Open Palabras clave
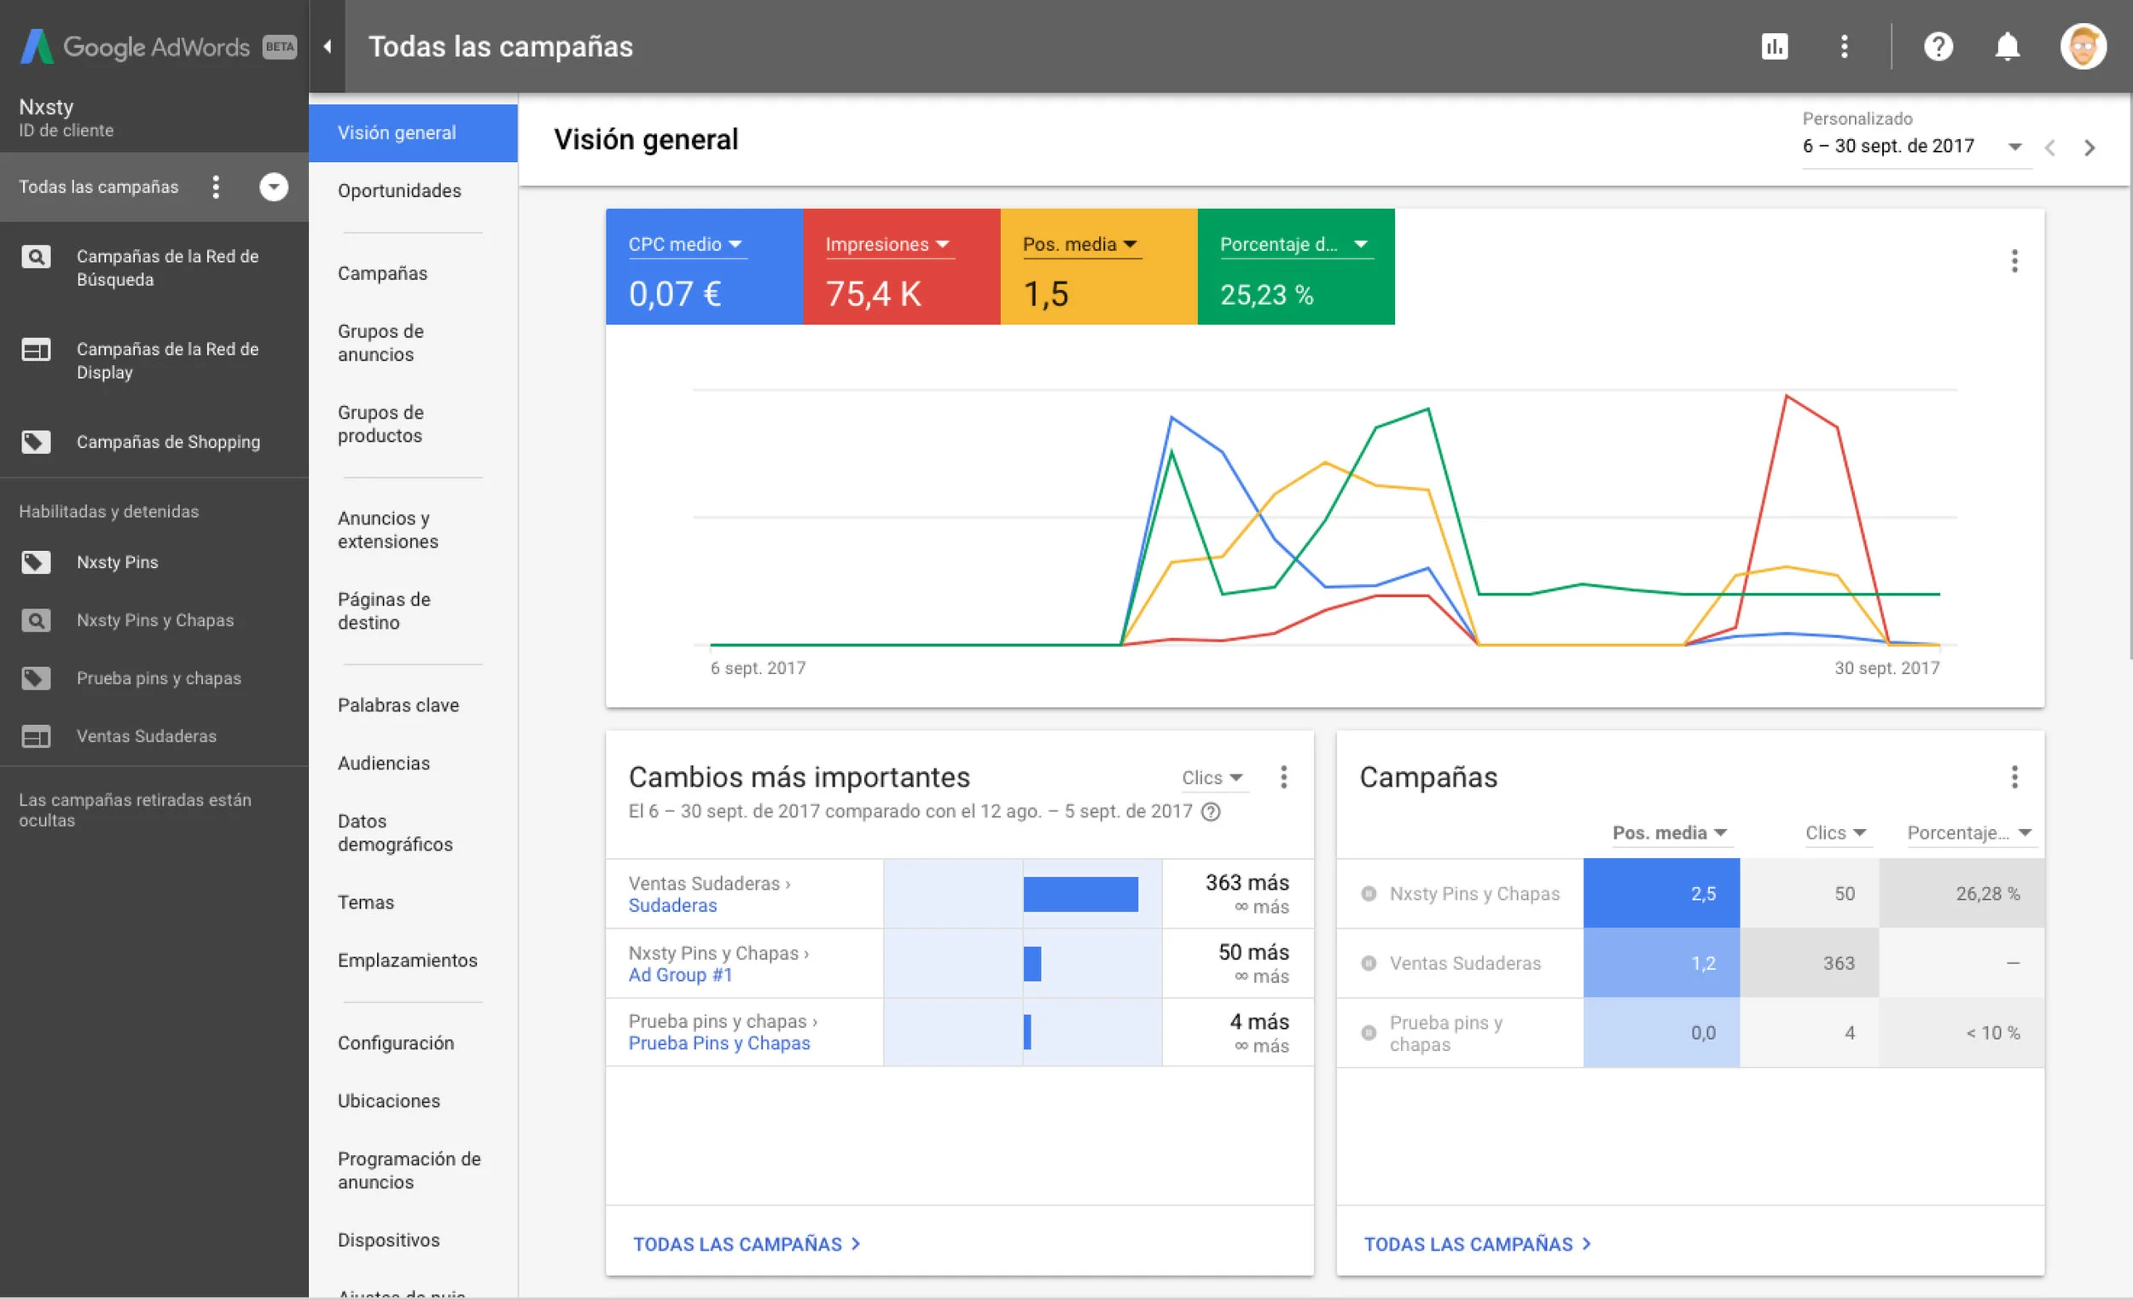Image resolution: width=2133 pixels, height=1300 pixels. click(398, 705)
